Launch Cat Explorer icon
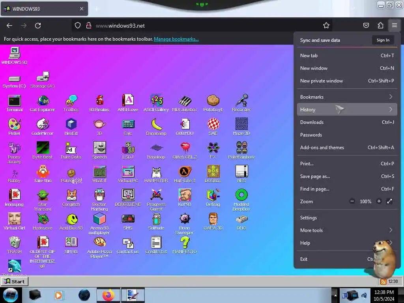The height and width of the screenshot is (303, 404). coord(43,103)
